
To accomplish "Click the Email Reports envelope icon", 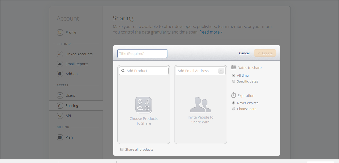I will (x=60, y=64).
